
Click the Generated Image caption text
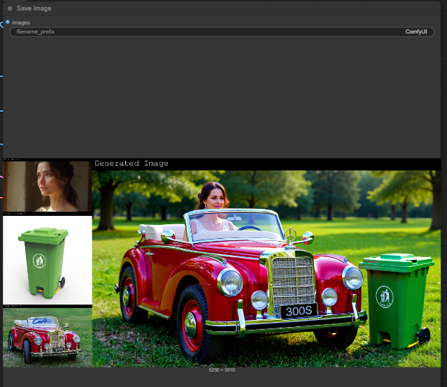pyautogui.click(x=132, y=163)
